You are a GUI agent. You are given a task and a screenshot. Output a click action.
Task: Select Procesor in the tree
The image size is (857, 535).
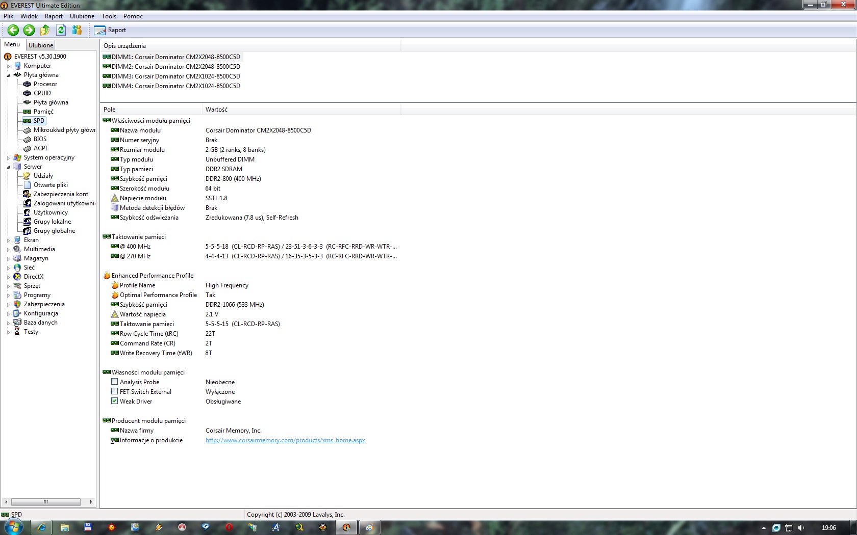(45, 84)
